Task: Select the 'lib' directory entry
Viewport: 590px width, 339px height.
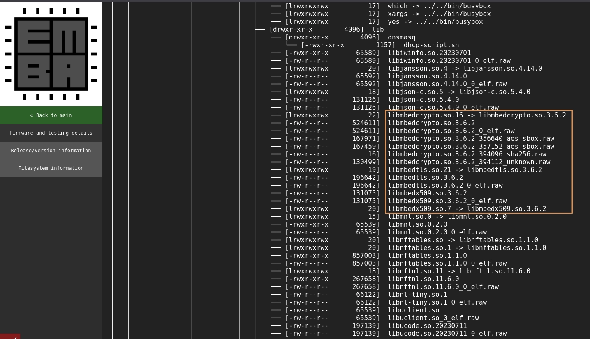Action: pos(378,30)
